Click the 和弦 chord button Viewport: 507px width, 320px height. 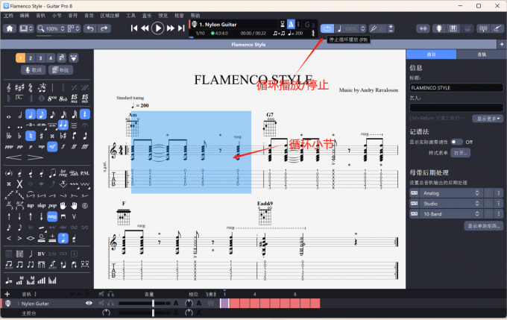pos(60,70)
